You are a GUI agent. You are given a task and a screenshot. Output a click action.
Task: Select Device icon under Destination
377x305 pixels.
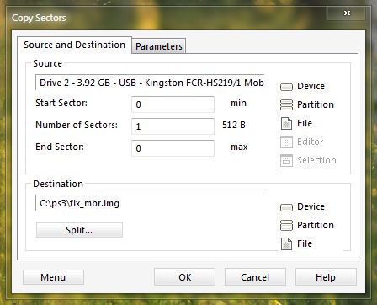(286, 207)
